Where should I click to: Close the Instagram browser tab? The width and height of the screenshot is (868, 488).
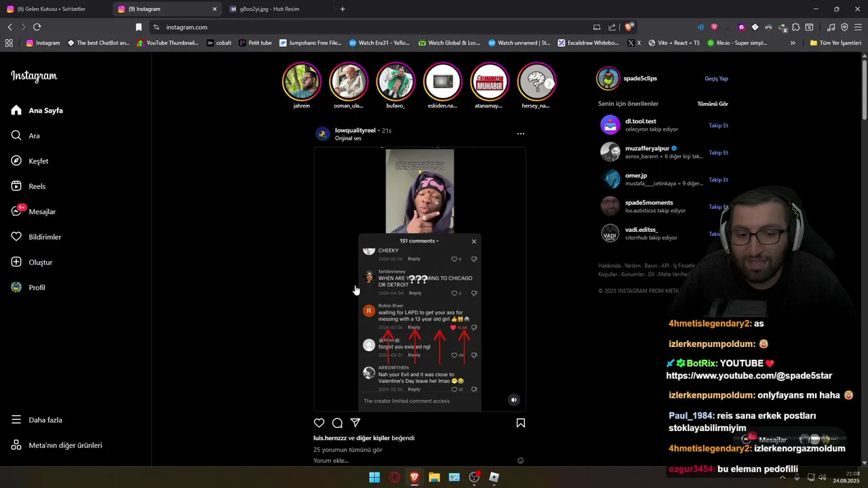coord(215,9)
